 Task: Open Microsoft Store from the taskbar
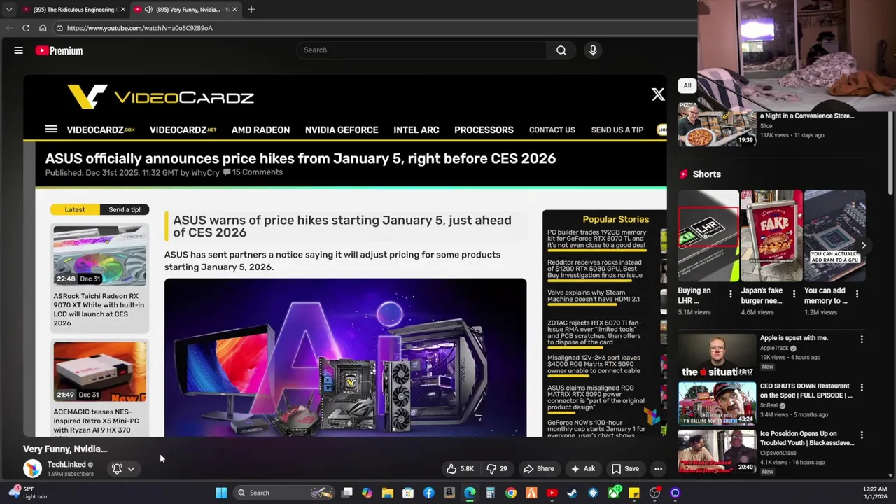point(408,493)
